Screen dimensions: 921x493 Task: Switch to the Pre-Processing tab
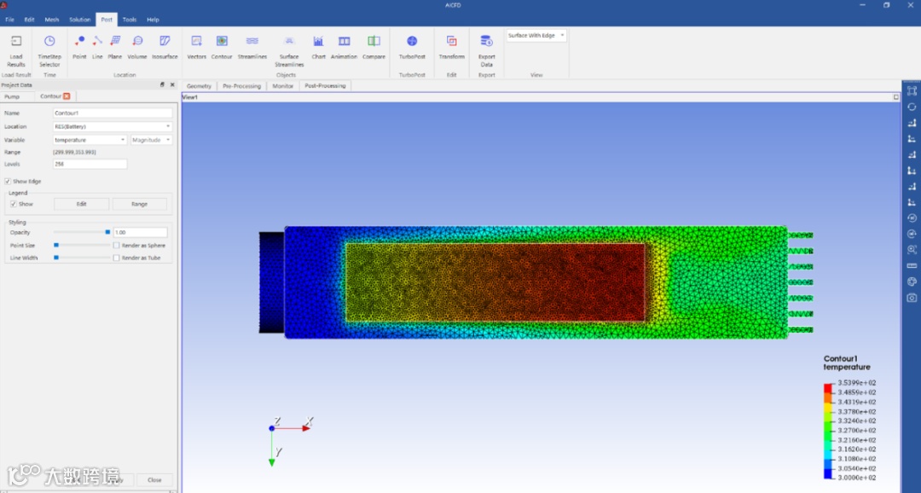[x=241, y=86]
